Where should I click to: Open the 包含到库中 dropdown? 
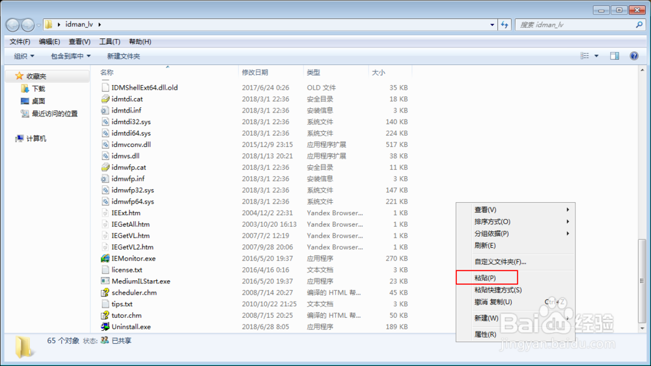[70, 56]
